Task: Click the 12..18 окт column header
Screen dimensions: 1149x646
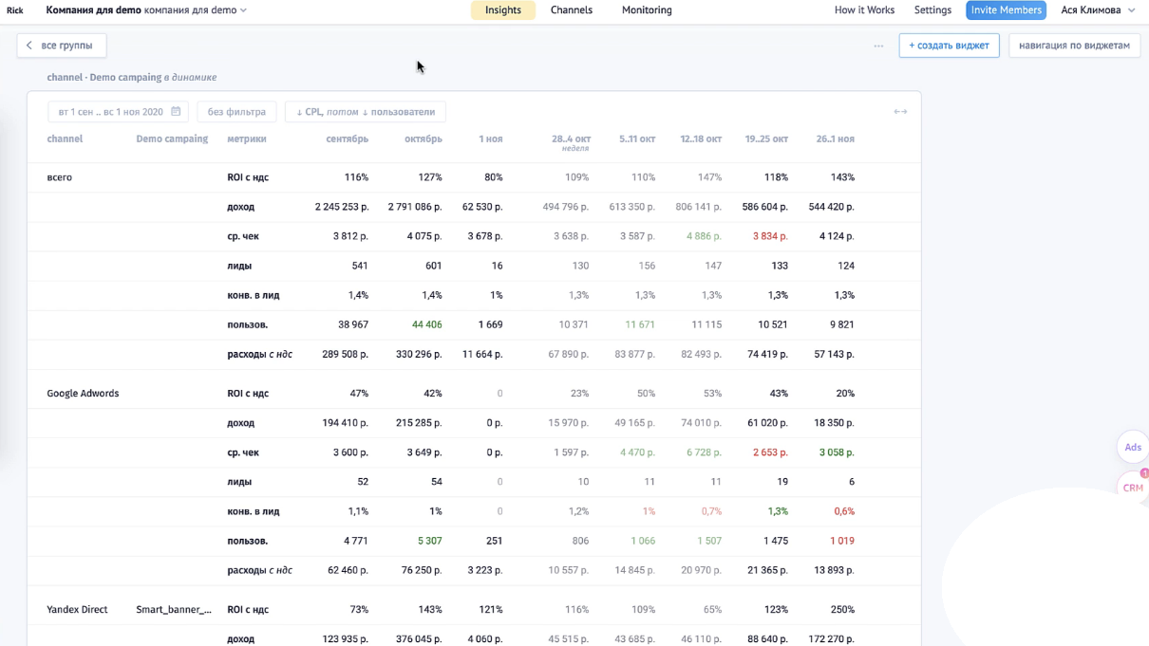Action: tap(701, 139)
